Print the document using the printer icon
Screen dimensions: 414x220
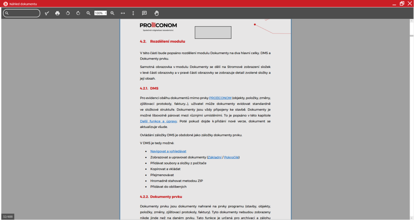pyautogui.click(x=57, y=13)
